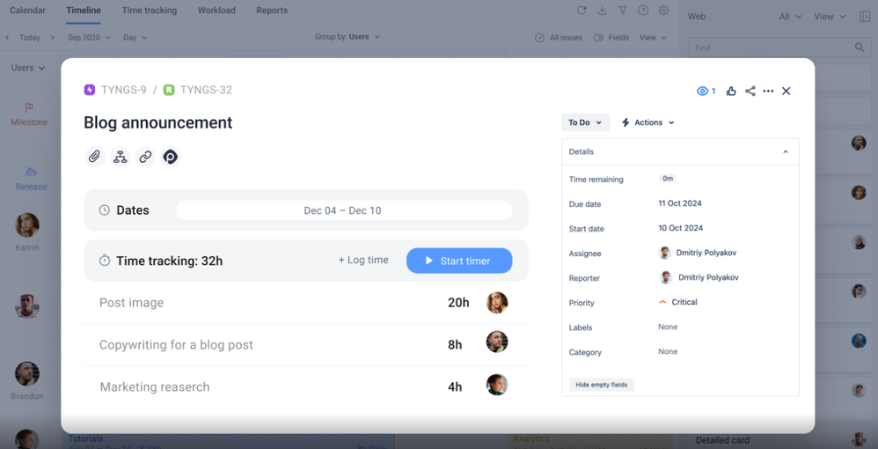The height and width of the screenshot is (449, 878).
Task: Click the Critical priority value
Action: (x=678, y=302)
